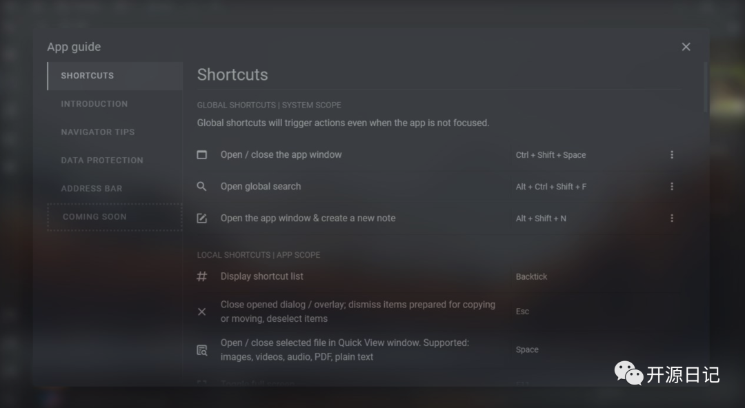Click the Open / close the app window label
745x408 pixels.
281,155
